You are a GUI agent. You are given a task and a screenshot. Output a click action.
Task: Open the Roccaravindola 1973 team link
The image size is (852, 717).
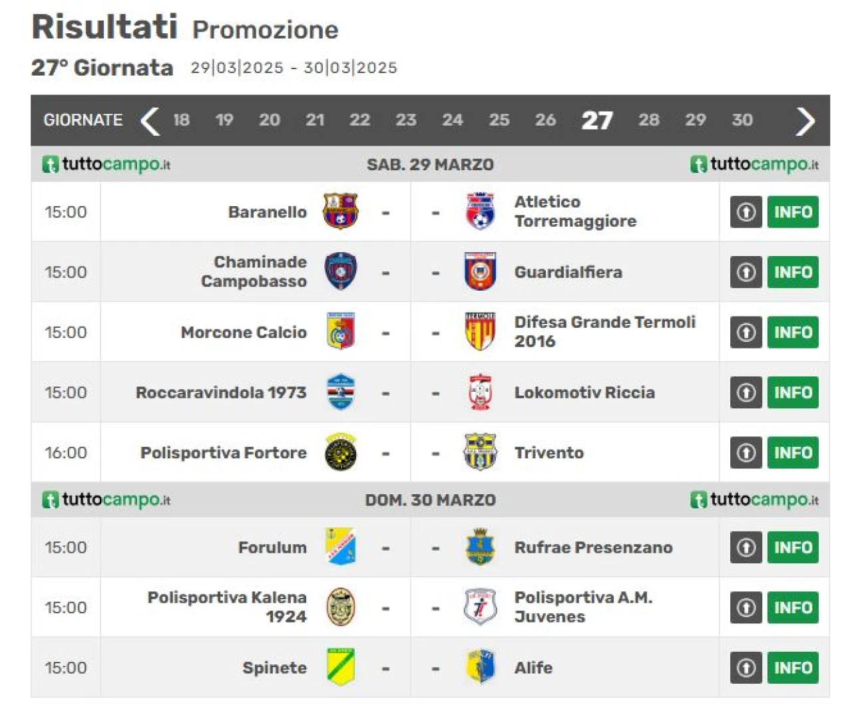pyautogui.click(x=221, y=392)
